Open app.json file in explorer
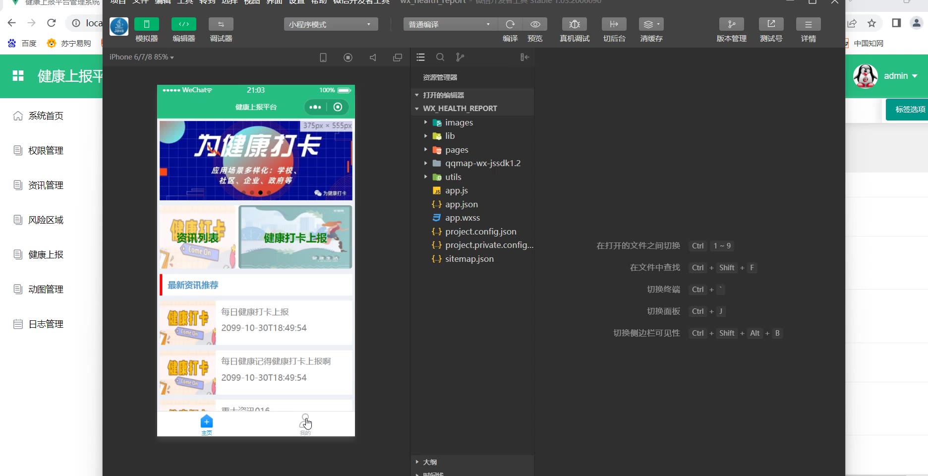Viewport: 928px width, 476px height. click(461, 204)
